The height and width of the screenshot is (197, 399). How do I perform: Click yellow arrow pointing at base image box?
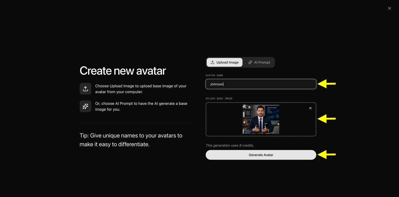(x=327, y=119)
